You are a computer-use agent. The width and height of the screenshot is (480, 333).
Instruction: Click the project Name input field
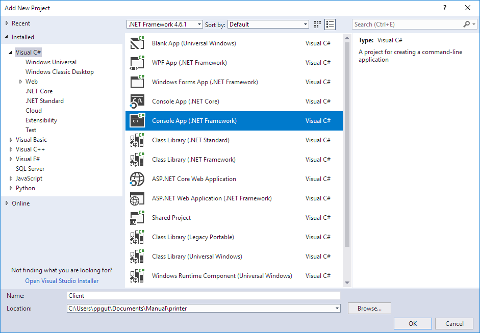(x=204, y=296)
